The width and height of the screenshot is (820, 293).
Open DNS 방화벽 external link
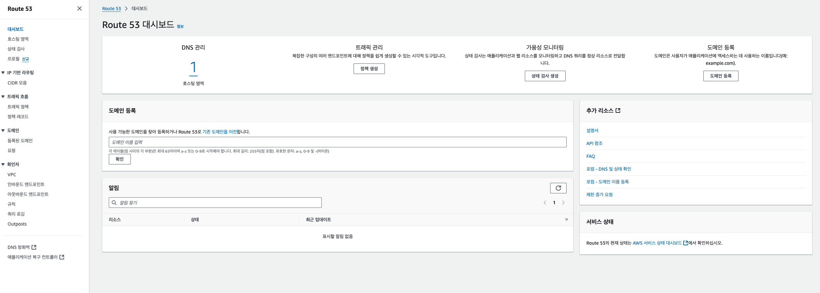click(x=19, y=247)
